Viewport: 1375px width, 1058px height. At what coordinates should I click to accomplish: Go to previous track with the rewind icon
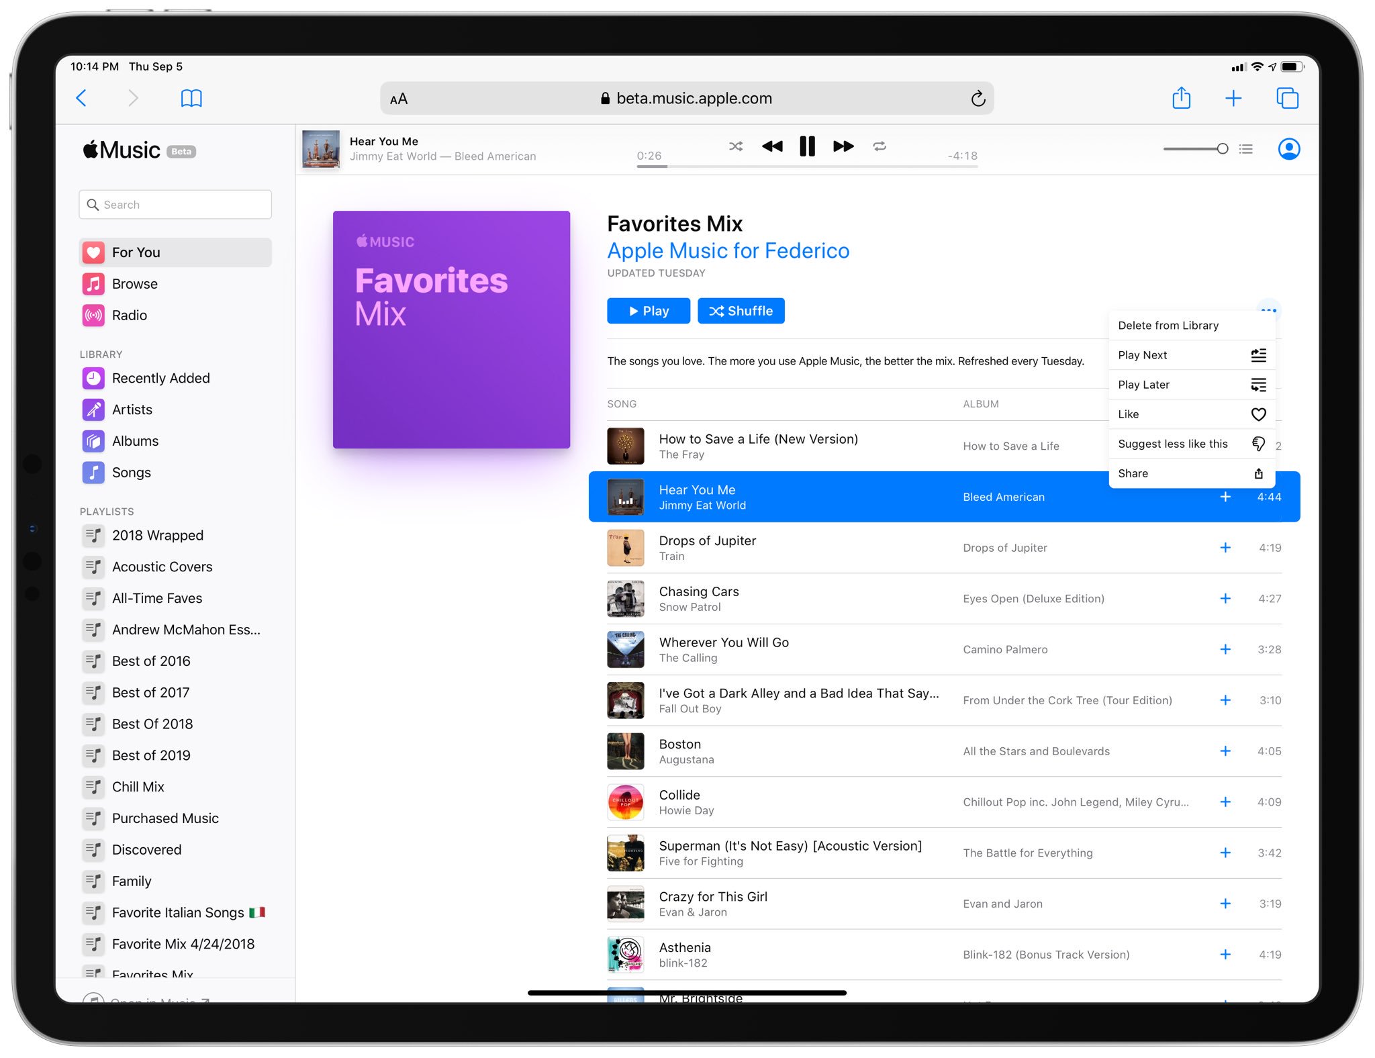coord(772,146)
